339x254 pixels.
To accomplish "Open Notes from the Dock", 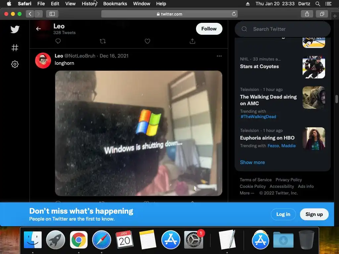I will pyautogui.click(x=147, y=240).
